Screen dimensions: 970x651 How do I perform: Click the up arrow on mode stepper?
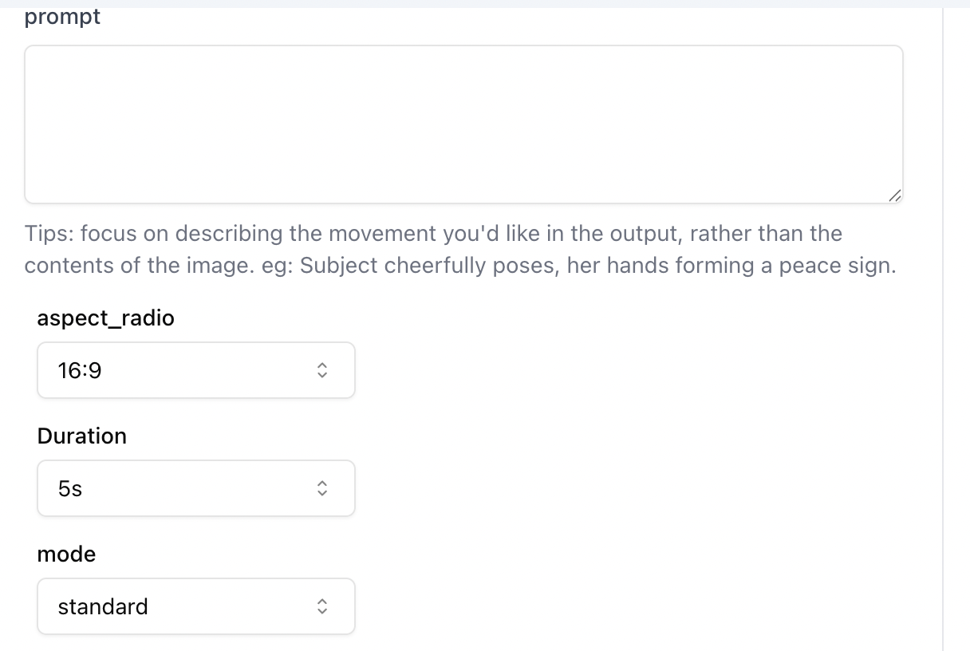[x=322, y=602]
